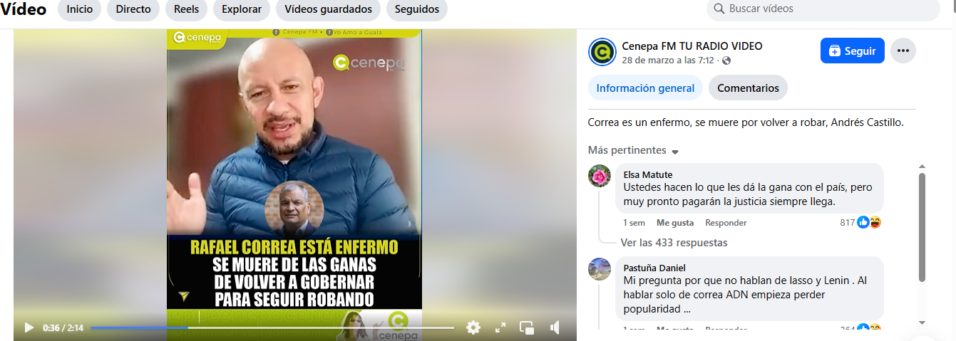Reply to Elsa Matute with Responder
Screen dimensions: 956x341
coord(726,223)
